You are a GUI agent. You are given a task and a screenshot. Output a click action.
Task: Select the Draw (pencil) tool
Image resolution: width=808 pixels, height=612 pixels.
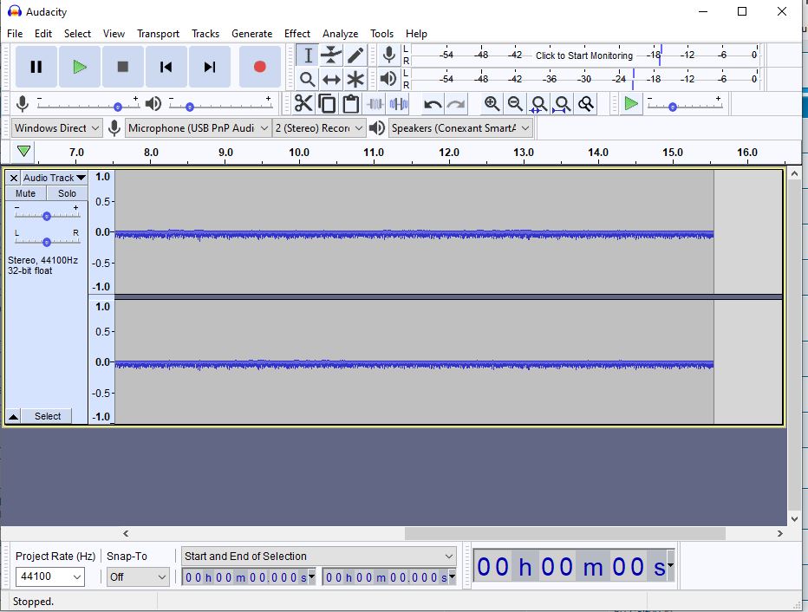tap(355, 55)
